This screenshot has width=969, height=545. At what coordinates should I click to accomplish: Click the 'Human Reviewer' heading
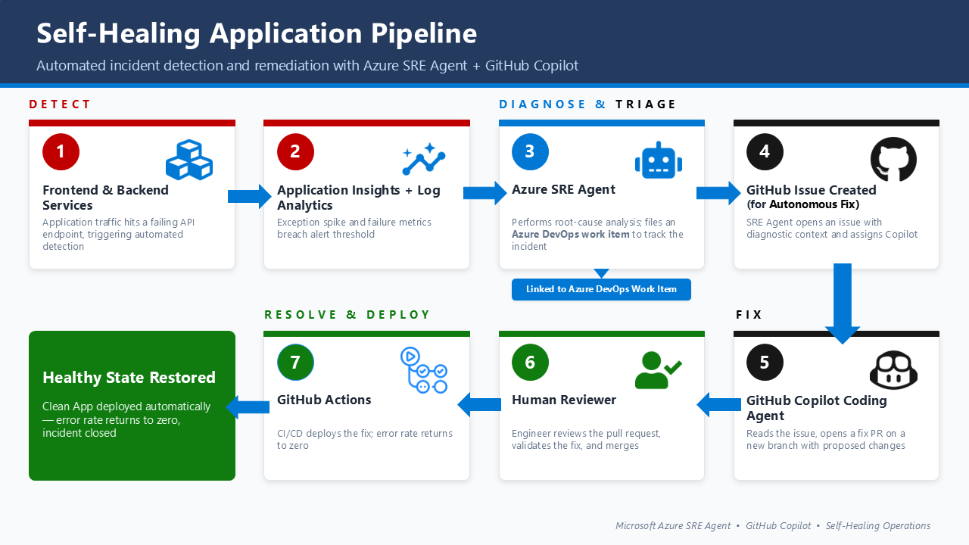point(564,400)
